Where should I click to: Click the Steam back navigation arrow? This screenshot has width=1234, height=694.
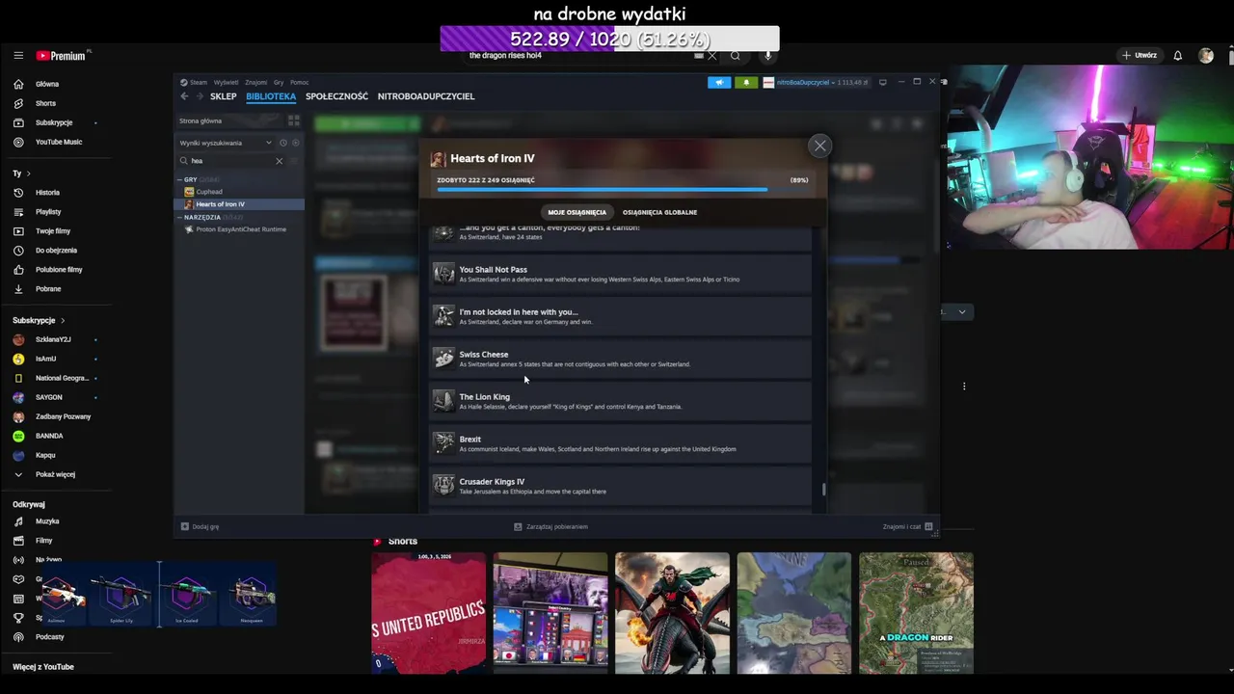tap(185, 96)
